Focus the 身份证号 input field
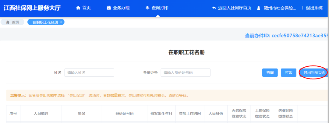The width and height of the screenshot is (329, 123). click(x=186, y=73)
